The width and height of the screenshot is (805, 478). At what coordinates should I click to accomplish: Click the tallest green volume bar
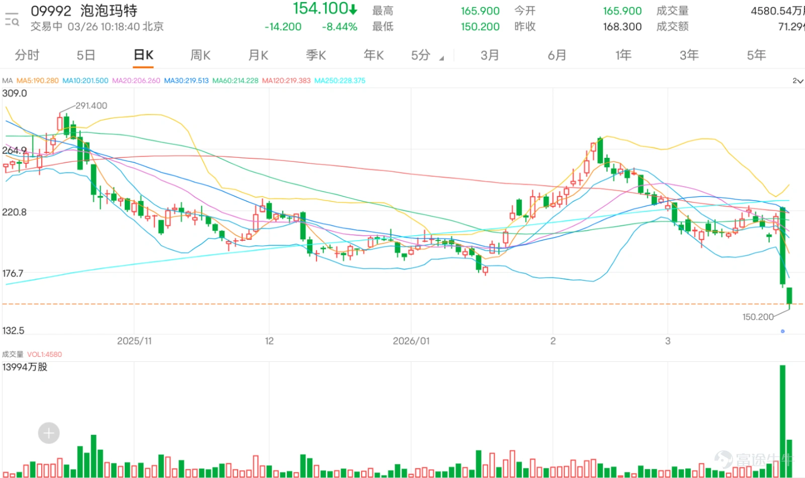[x=782, y=421]
